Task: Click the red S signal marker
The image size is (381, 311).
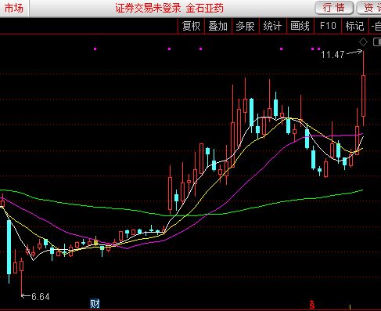Action: (x=312, y=304)
